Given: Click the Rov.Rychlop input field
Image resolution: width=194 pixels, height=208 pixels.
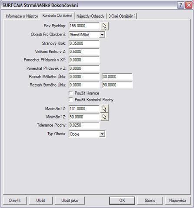Looking at the screenshot, I should 84,26.
